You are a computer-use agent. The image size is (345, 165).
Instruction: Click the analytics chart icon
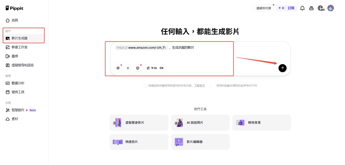8,83
